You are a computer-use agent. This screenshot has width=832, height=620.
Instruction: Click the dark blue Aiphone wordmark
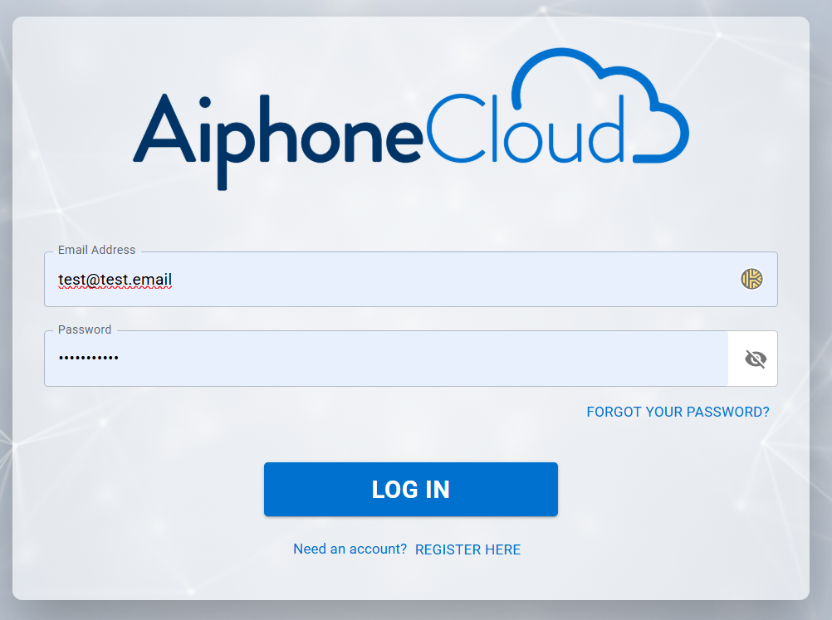pyautogui.click(x=278, y=133)
